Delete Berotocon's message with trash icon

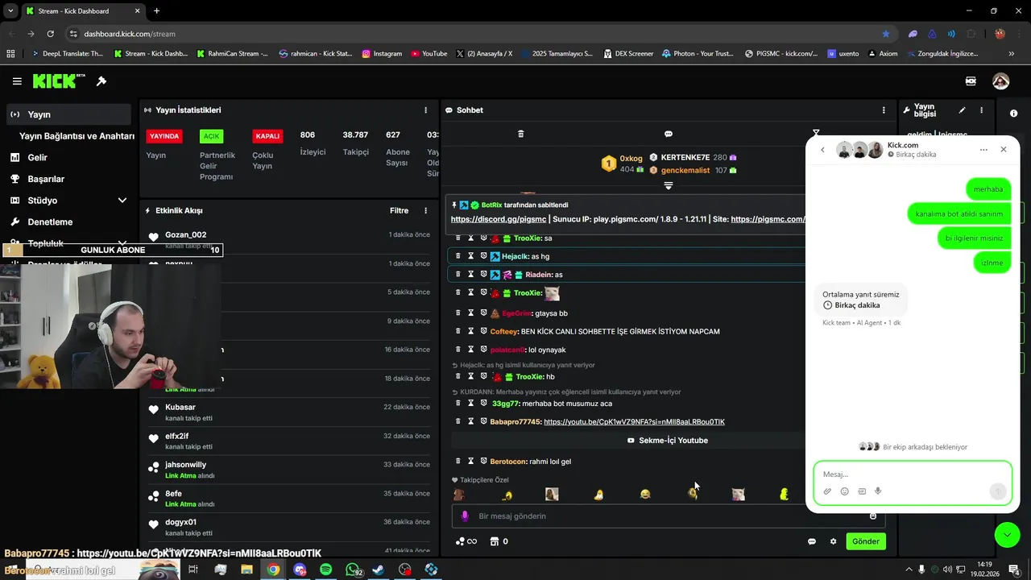[x=458, y=462]
